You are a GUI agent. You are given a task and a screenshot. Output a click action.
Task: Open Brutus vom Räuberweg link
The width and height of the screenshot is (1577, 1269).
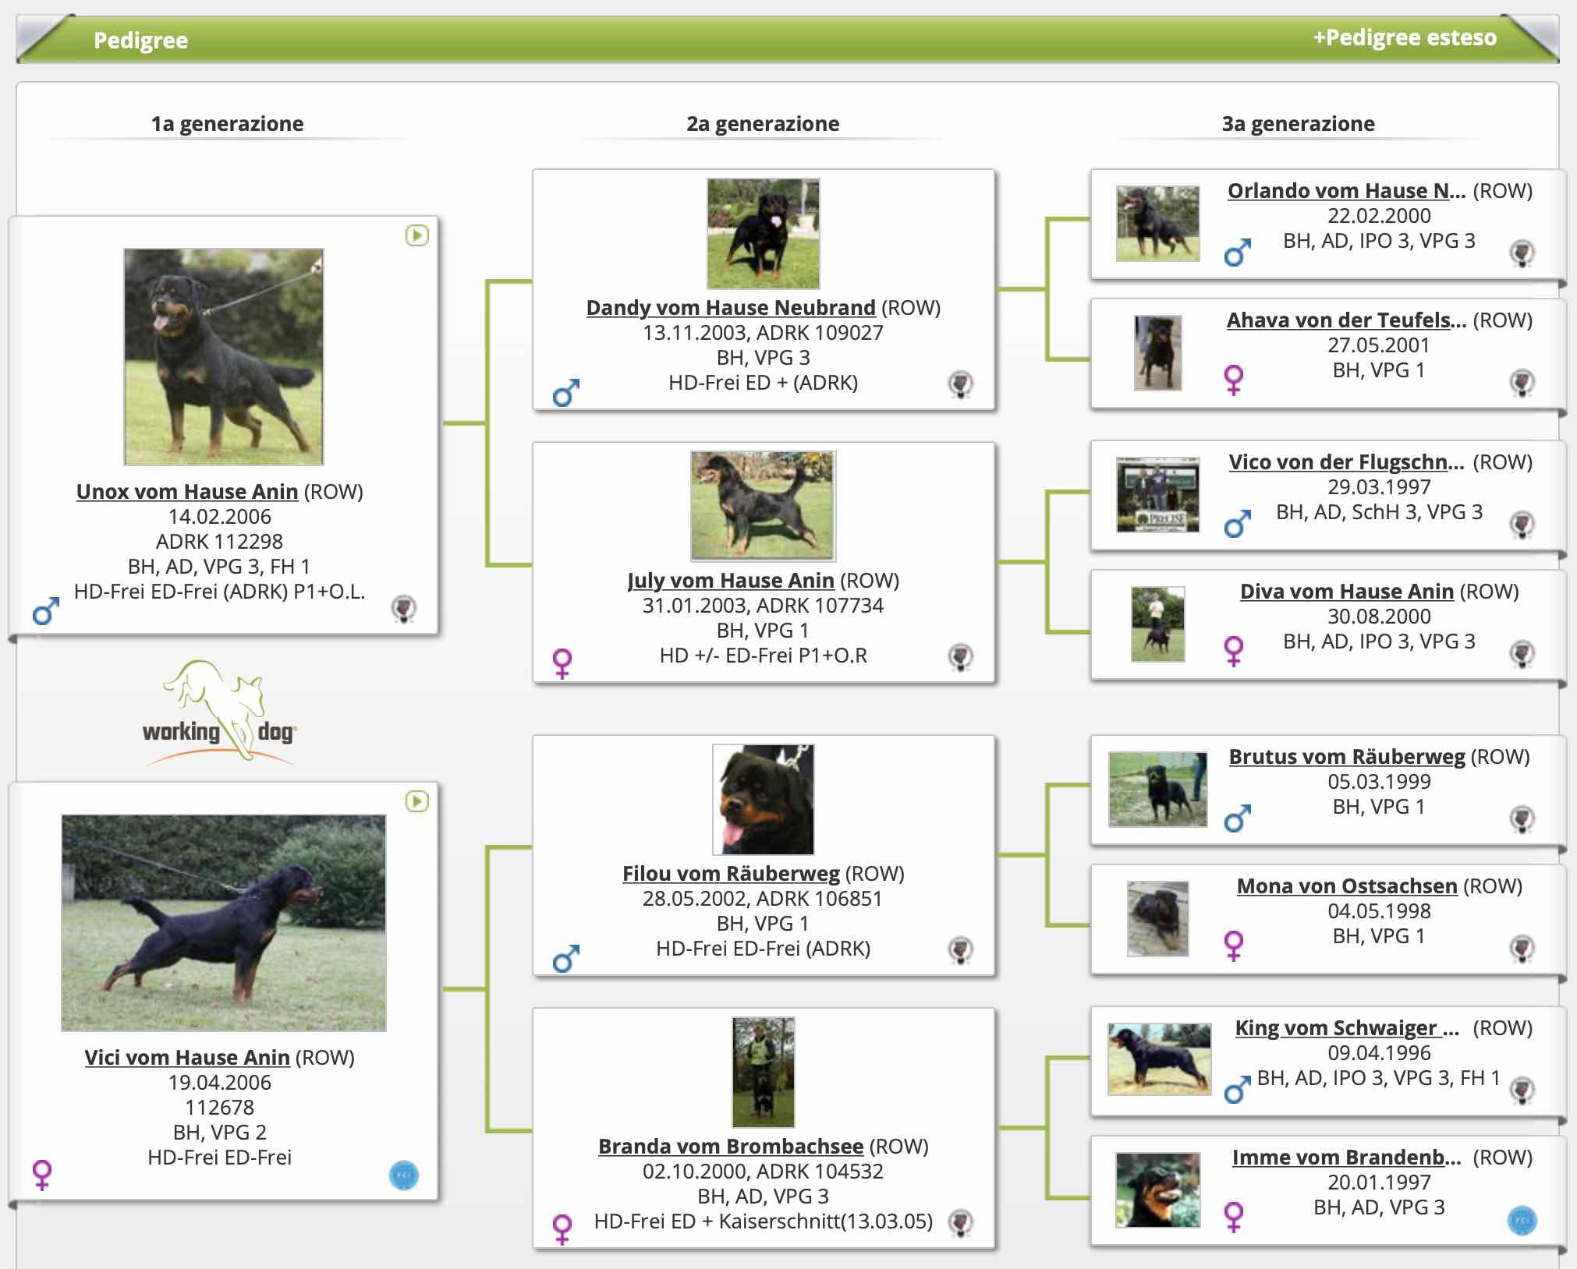point(1347,757)
